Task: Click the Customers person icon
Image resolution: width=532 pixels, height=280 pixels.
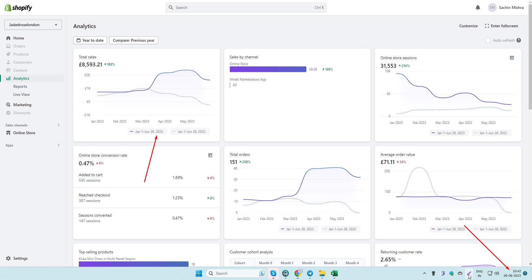Action: (x=8, y=62)
